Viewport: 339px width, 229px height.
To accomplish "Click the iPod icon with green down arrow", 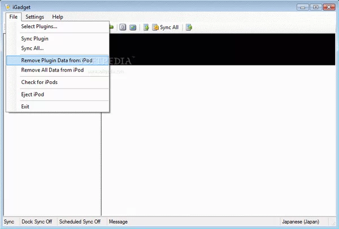I will point(146,28).
